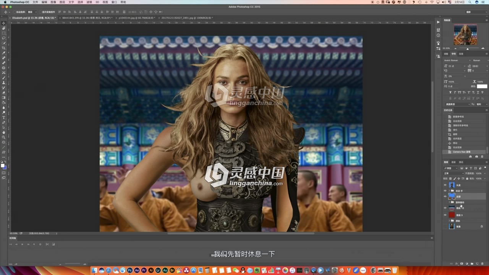Screen dimensions: 489x275
Task: Switch to the 通道 tab in Layers panel
Action: coord(453,162)
